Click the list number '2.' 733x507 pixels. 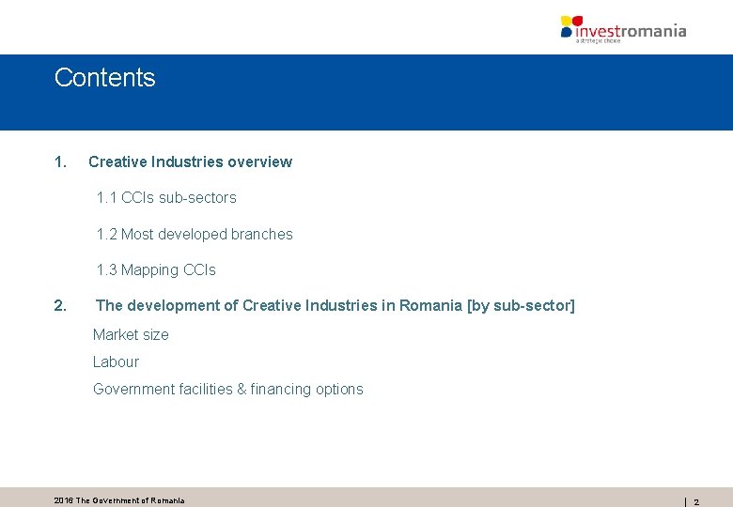[61, 305]
